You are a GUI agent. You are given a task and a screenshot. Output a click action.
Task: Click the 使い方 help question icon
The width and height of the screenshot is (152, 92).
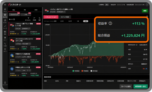[x=14, y=19]
